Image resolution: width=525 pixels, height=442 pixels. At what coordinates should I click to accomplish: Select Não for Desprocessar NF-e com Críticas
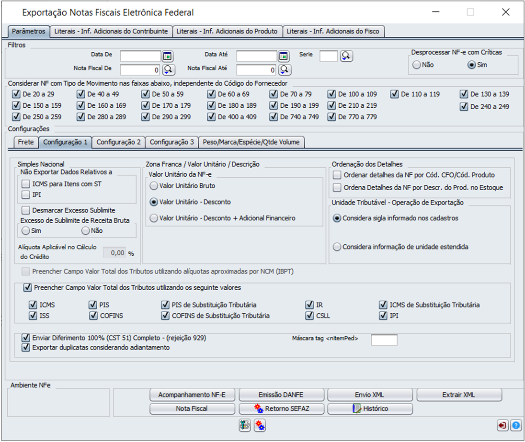point(417,65)
